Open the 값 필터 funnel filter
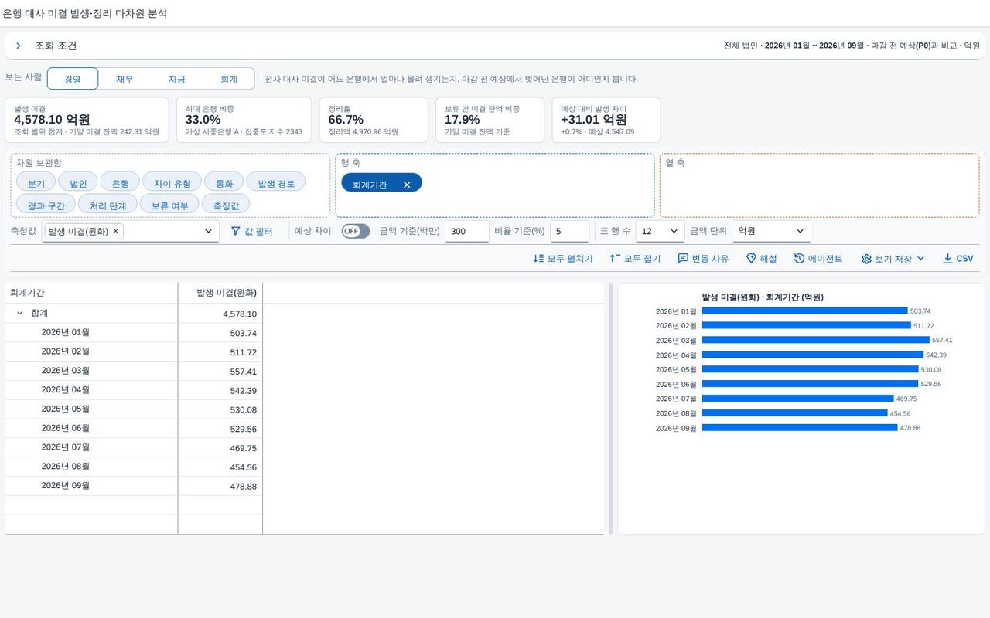 [x=251, y=231]
